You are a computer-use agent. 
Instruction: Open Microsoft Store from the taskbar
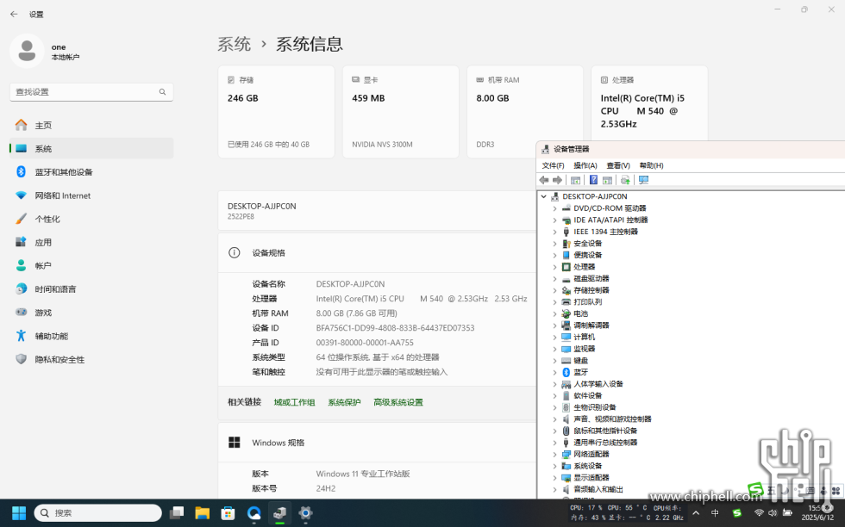tap(228, 513)
